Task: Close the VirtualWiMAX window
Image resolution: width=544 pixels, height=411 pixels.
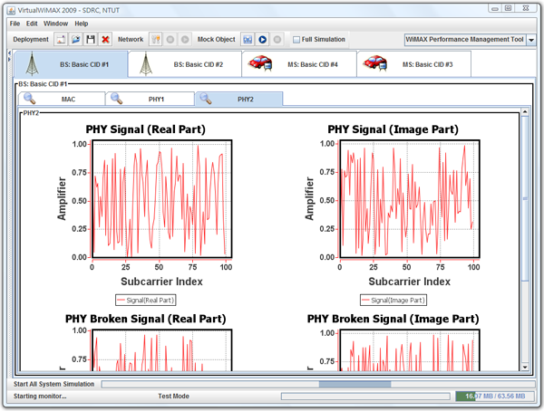Action: (x=526, y=8)
